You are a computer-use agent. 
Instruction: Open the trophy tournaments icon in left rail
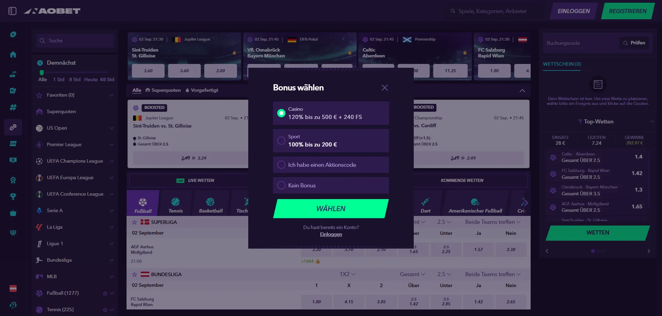point(13,197)
